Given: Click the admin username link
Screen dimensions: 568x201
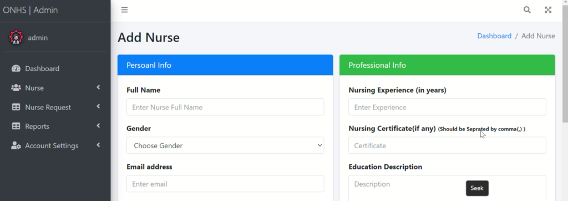Looking at the screenshot, I should (38, 38).
